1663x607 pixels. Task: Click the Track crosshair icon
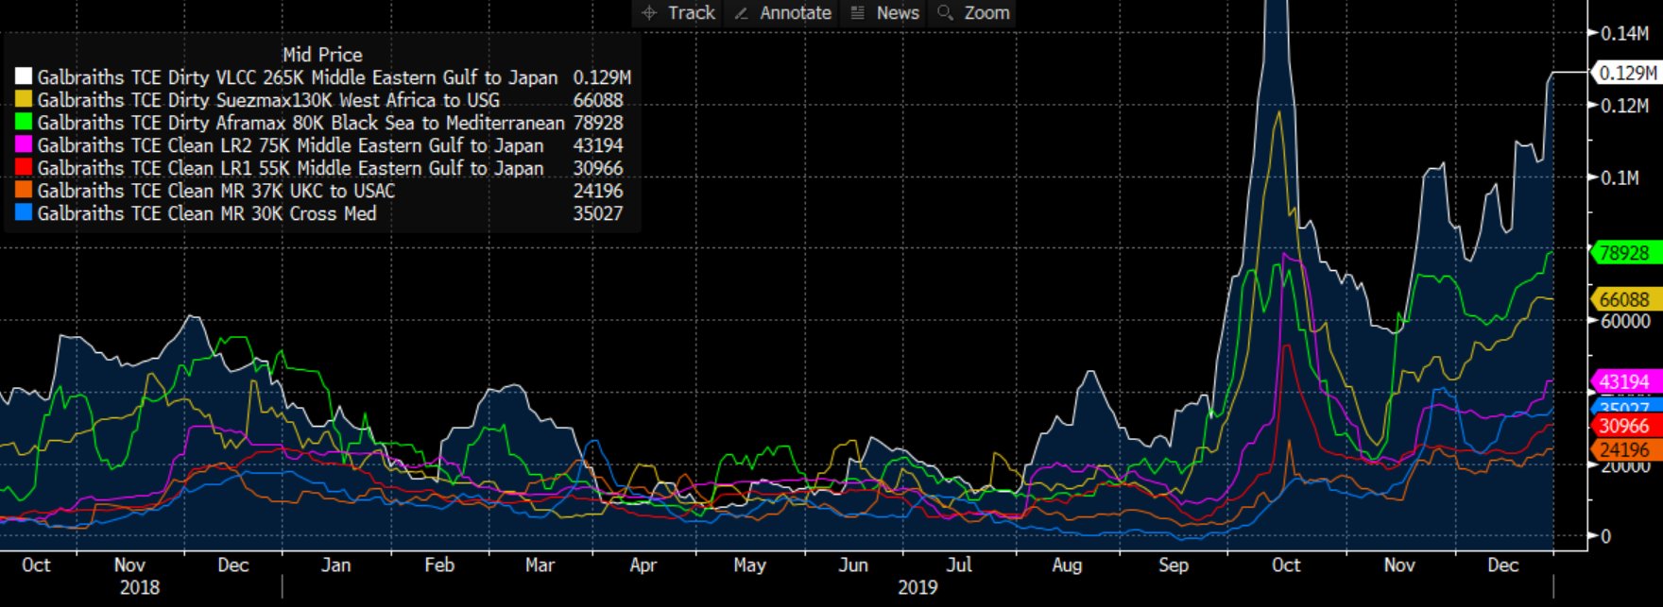(649, 13)
